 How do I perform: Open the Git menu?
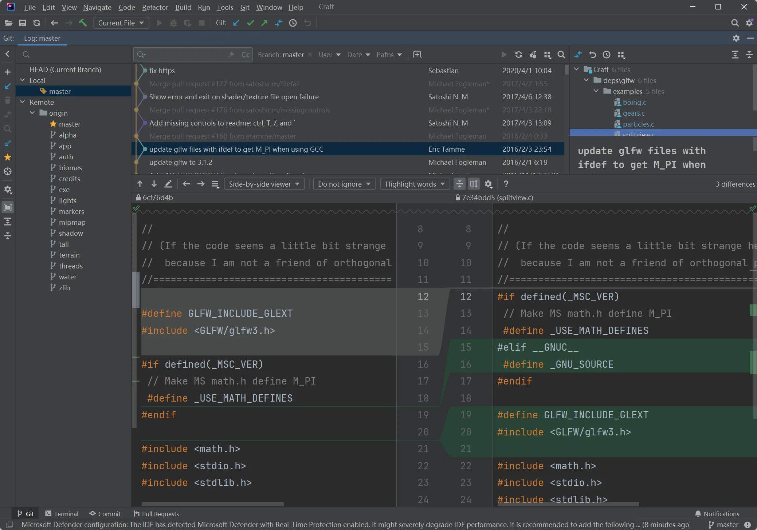245,7
